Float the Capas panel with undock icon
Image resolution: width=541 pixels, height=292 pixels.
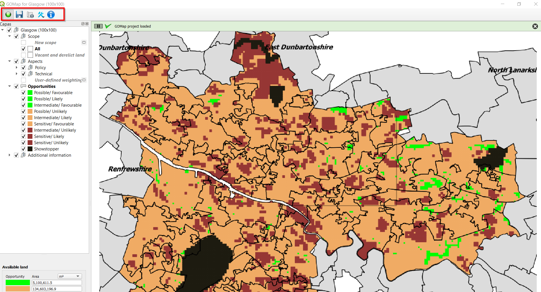(x=83, y=24)
